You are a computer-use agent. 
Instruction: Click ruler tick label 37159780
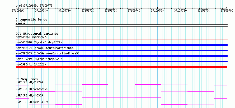[x=227, y=11]
